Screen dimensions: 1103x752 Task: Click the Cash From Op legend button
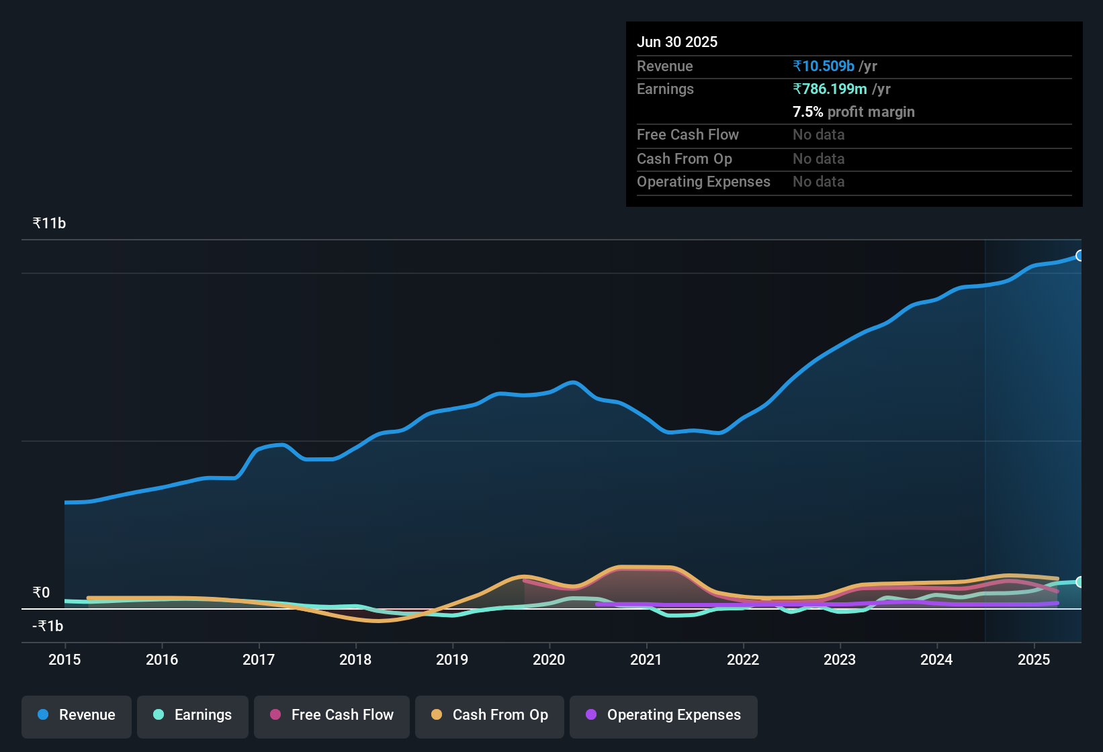pyautogui.click(x=489, y=715)
